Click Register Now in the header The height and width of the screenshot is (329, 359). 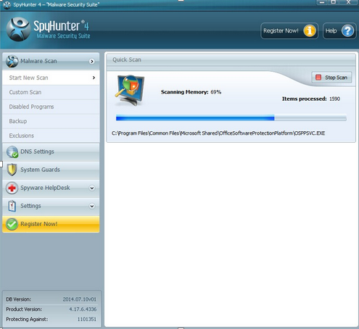[x=289, y=30]
